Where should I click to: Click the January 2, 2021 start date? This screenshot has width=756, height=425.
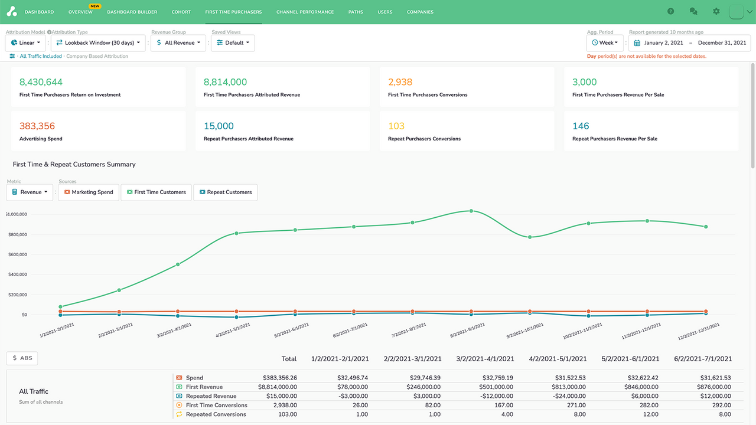(x=664, y=43)
